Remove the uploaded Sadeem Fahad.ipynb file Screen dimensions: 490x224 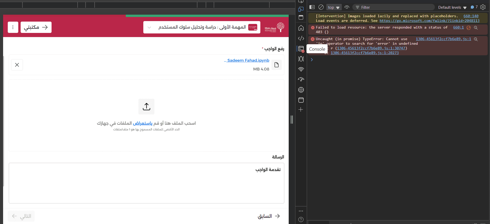click(x=17, y=65)
